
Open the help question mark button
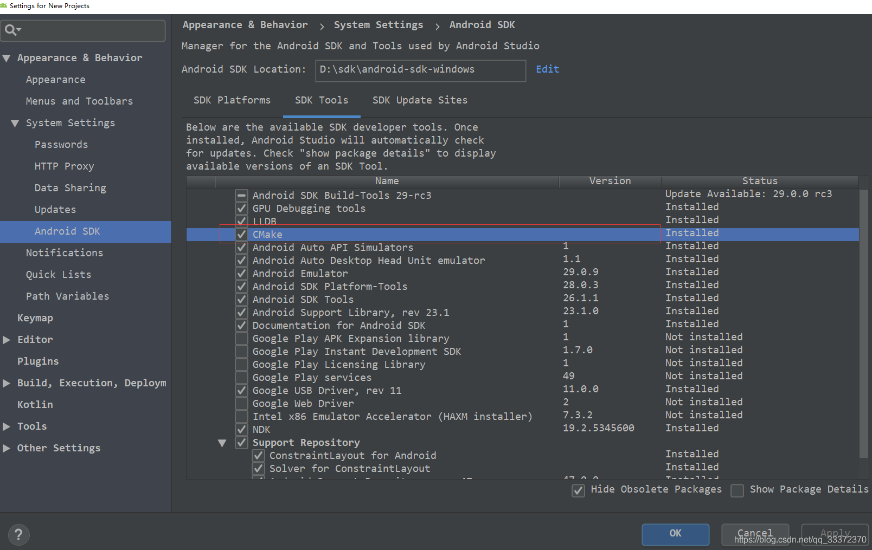click(x=18, y=535)
